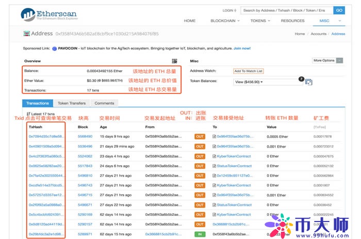This screenshot has width=361, height=239.
Task: Expand the TOKENS menu
Action: [x=260, y=21]
